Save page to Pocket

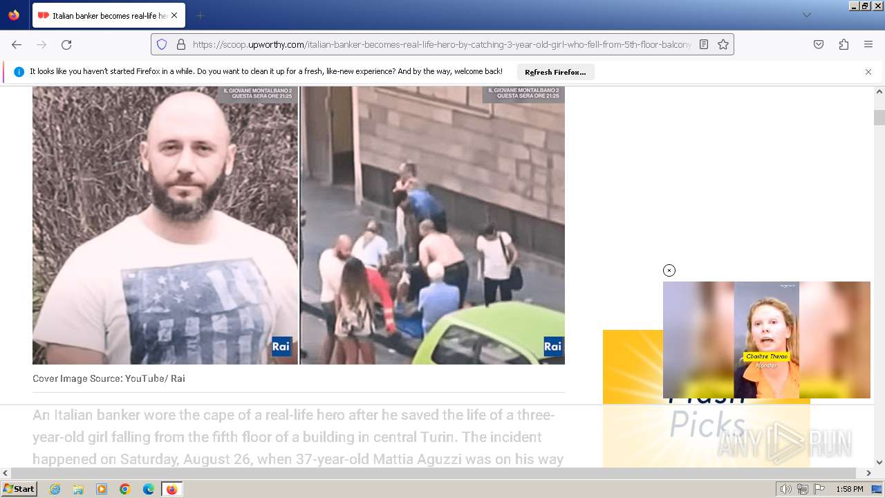click(819, 44)
